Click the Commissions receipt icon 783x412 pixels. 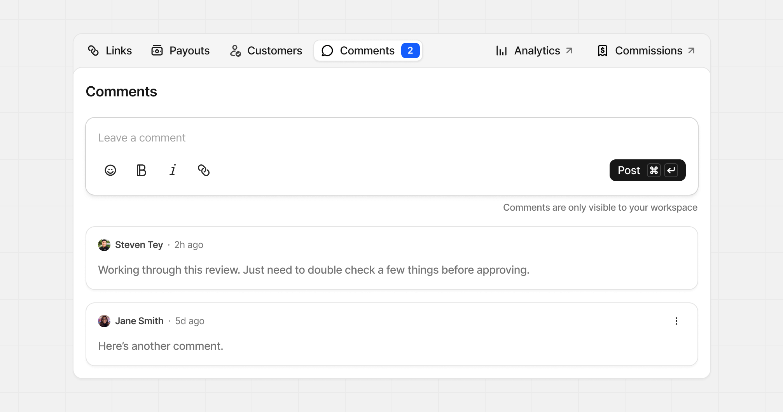click(x=603, y=51)
